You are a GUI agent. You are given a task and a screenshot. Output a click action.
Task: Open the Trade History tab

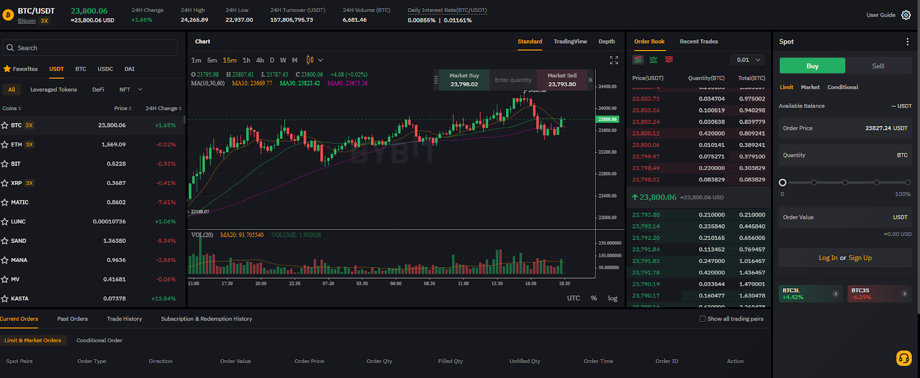tap(124, 319)
